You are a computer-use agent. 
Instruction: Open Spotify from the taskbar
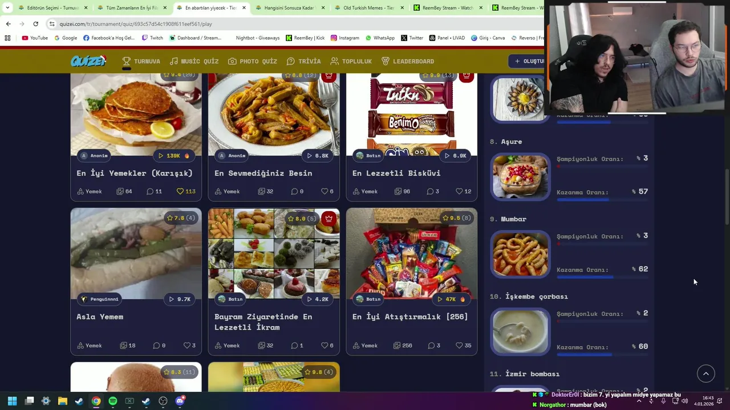coord(113,401)
